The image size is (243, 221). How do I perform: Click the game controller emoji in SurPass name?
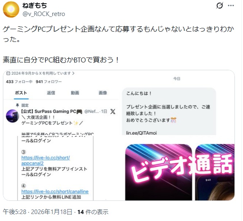(x=79, y=111)
